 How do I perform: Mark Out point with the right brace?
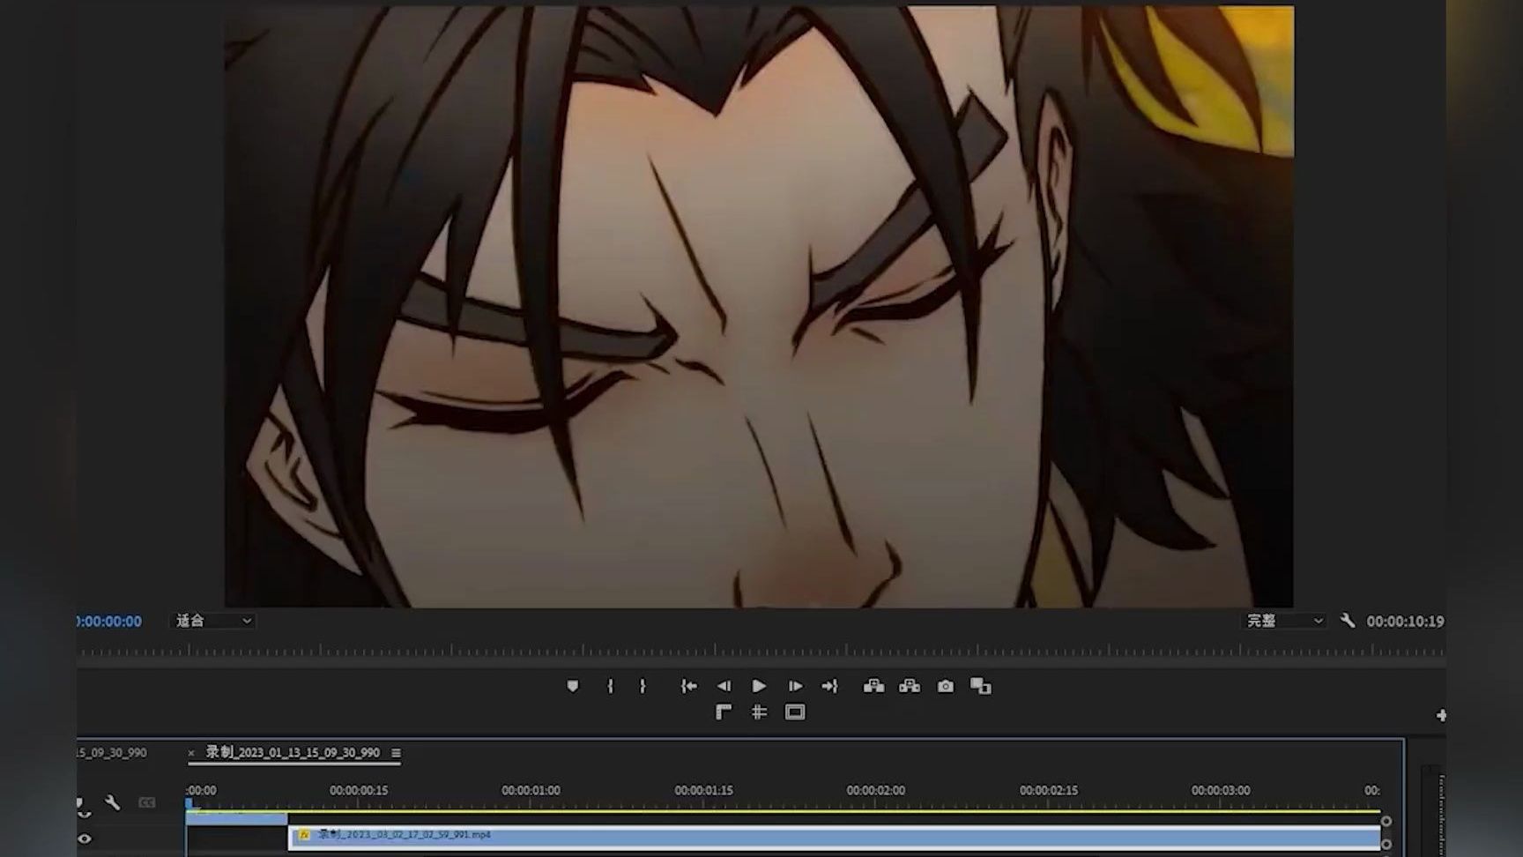point(643,686)
